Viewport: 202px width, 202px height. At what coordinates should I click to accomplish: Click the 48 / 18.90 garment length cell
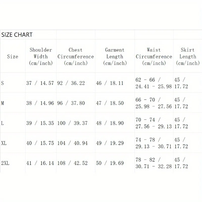(110, 123)
